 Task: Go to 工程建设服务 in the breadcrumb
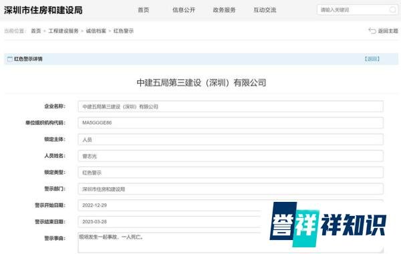tap(63, 31)
